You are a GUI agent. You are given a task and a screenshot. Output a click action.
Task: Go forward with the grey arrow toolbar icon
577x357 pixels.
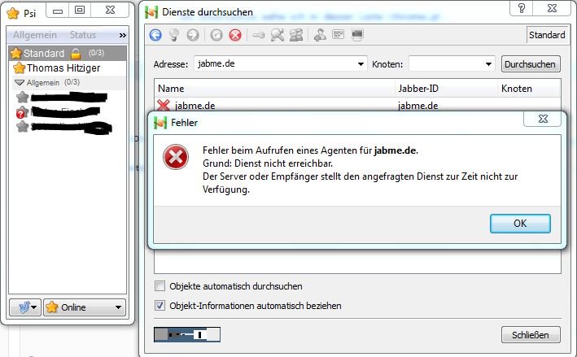[193, 35]
